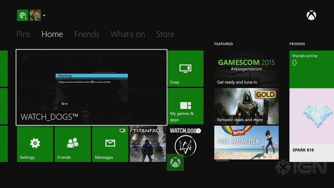Switch to the Pins tab
The height and width of the screenshot is (188, 334).
(x=23, y=34)
